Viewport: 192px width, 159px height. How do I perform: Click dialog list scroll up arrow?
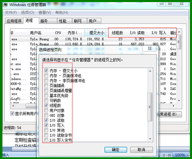[150, 71]
